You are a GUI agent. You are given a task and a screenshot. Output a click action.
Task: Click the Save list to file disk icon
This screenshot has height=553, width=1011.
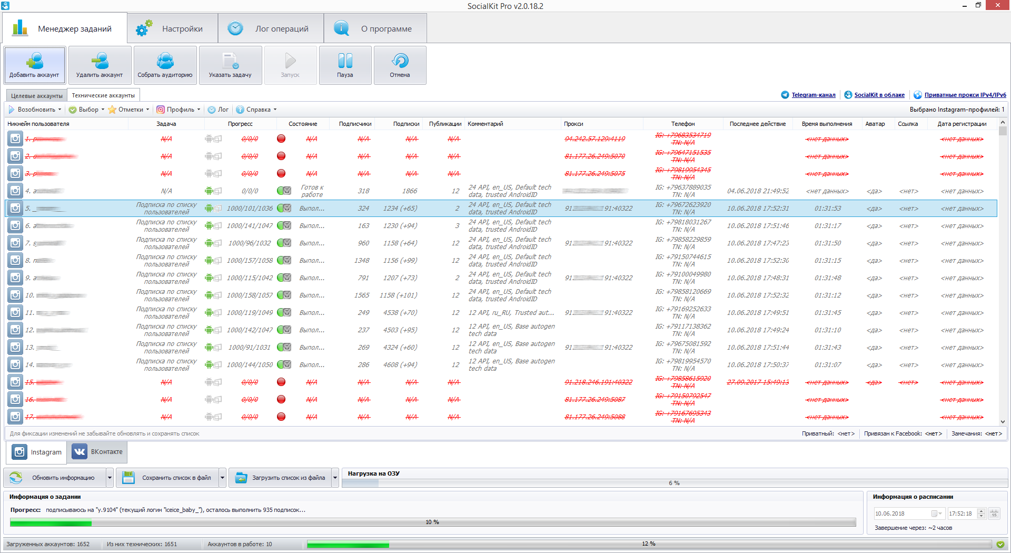(128, 478)
